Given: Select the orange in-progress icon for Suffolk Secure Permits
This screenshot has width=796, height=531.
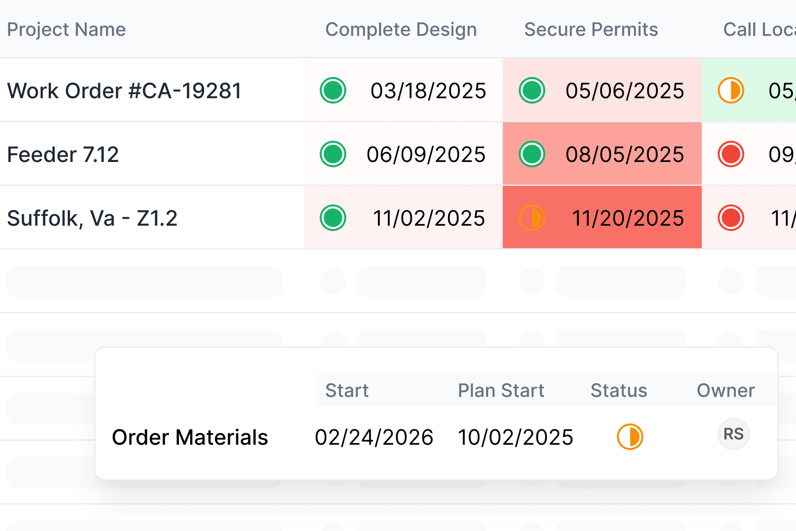Looking at the screenshot, I should click(x=532, y=218).
